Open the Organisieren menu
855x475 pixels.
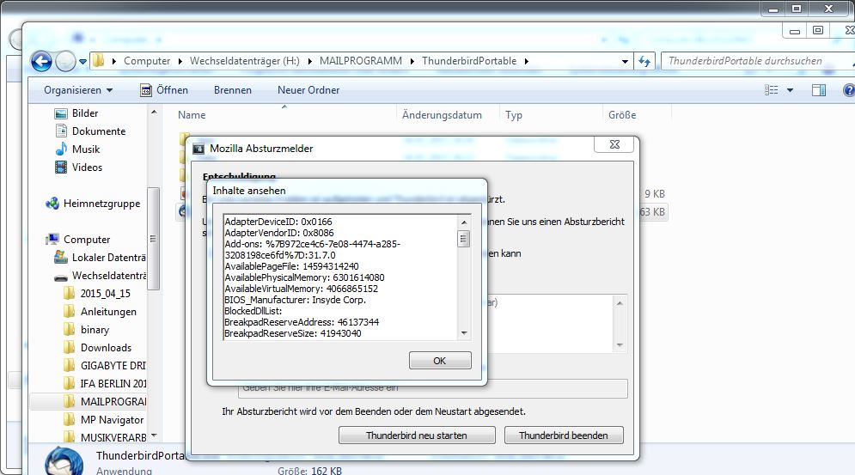[x=78, y=90]
